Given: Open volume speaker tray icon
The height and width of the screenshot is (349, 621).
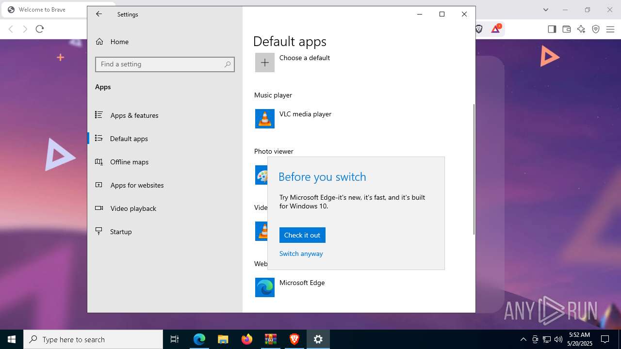Looking at the screenshot, I should (x=558, y=339).
